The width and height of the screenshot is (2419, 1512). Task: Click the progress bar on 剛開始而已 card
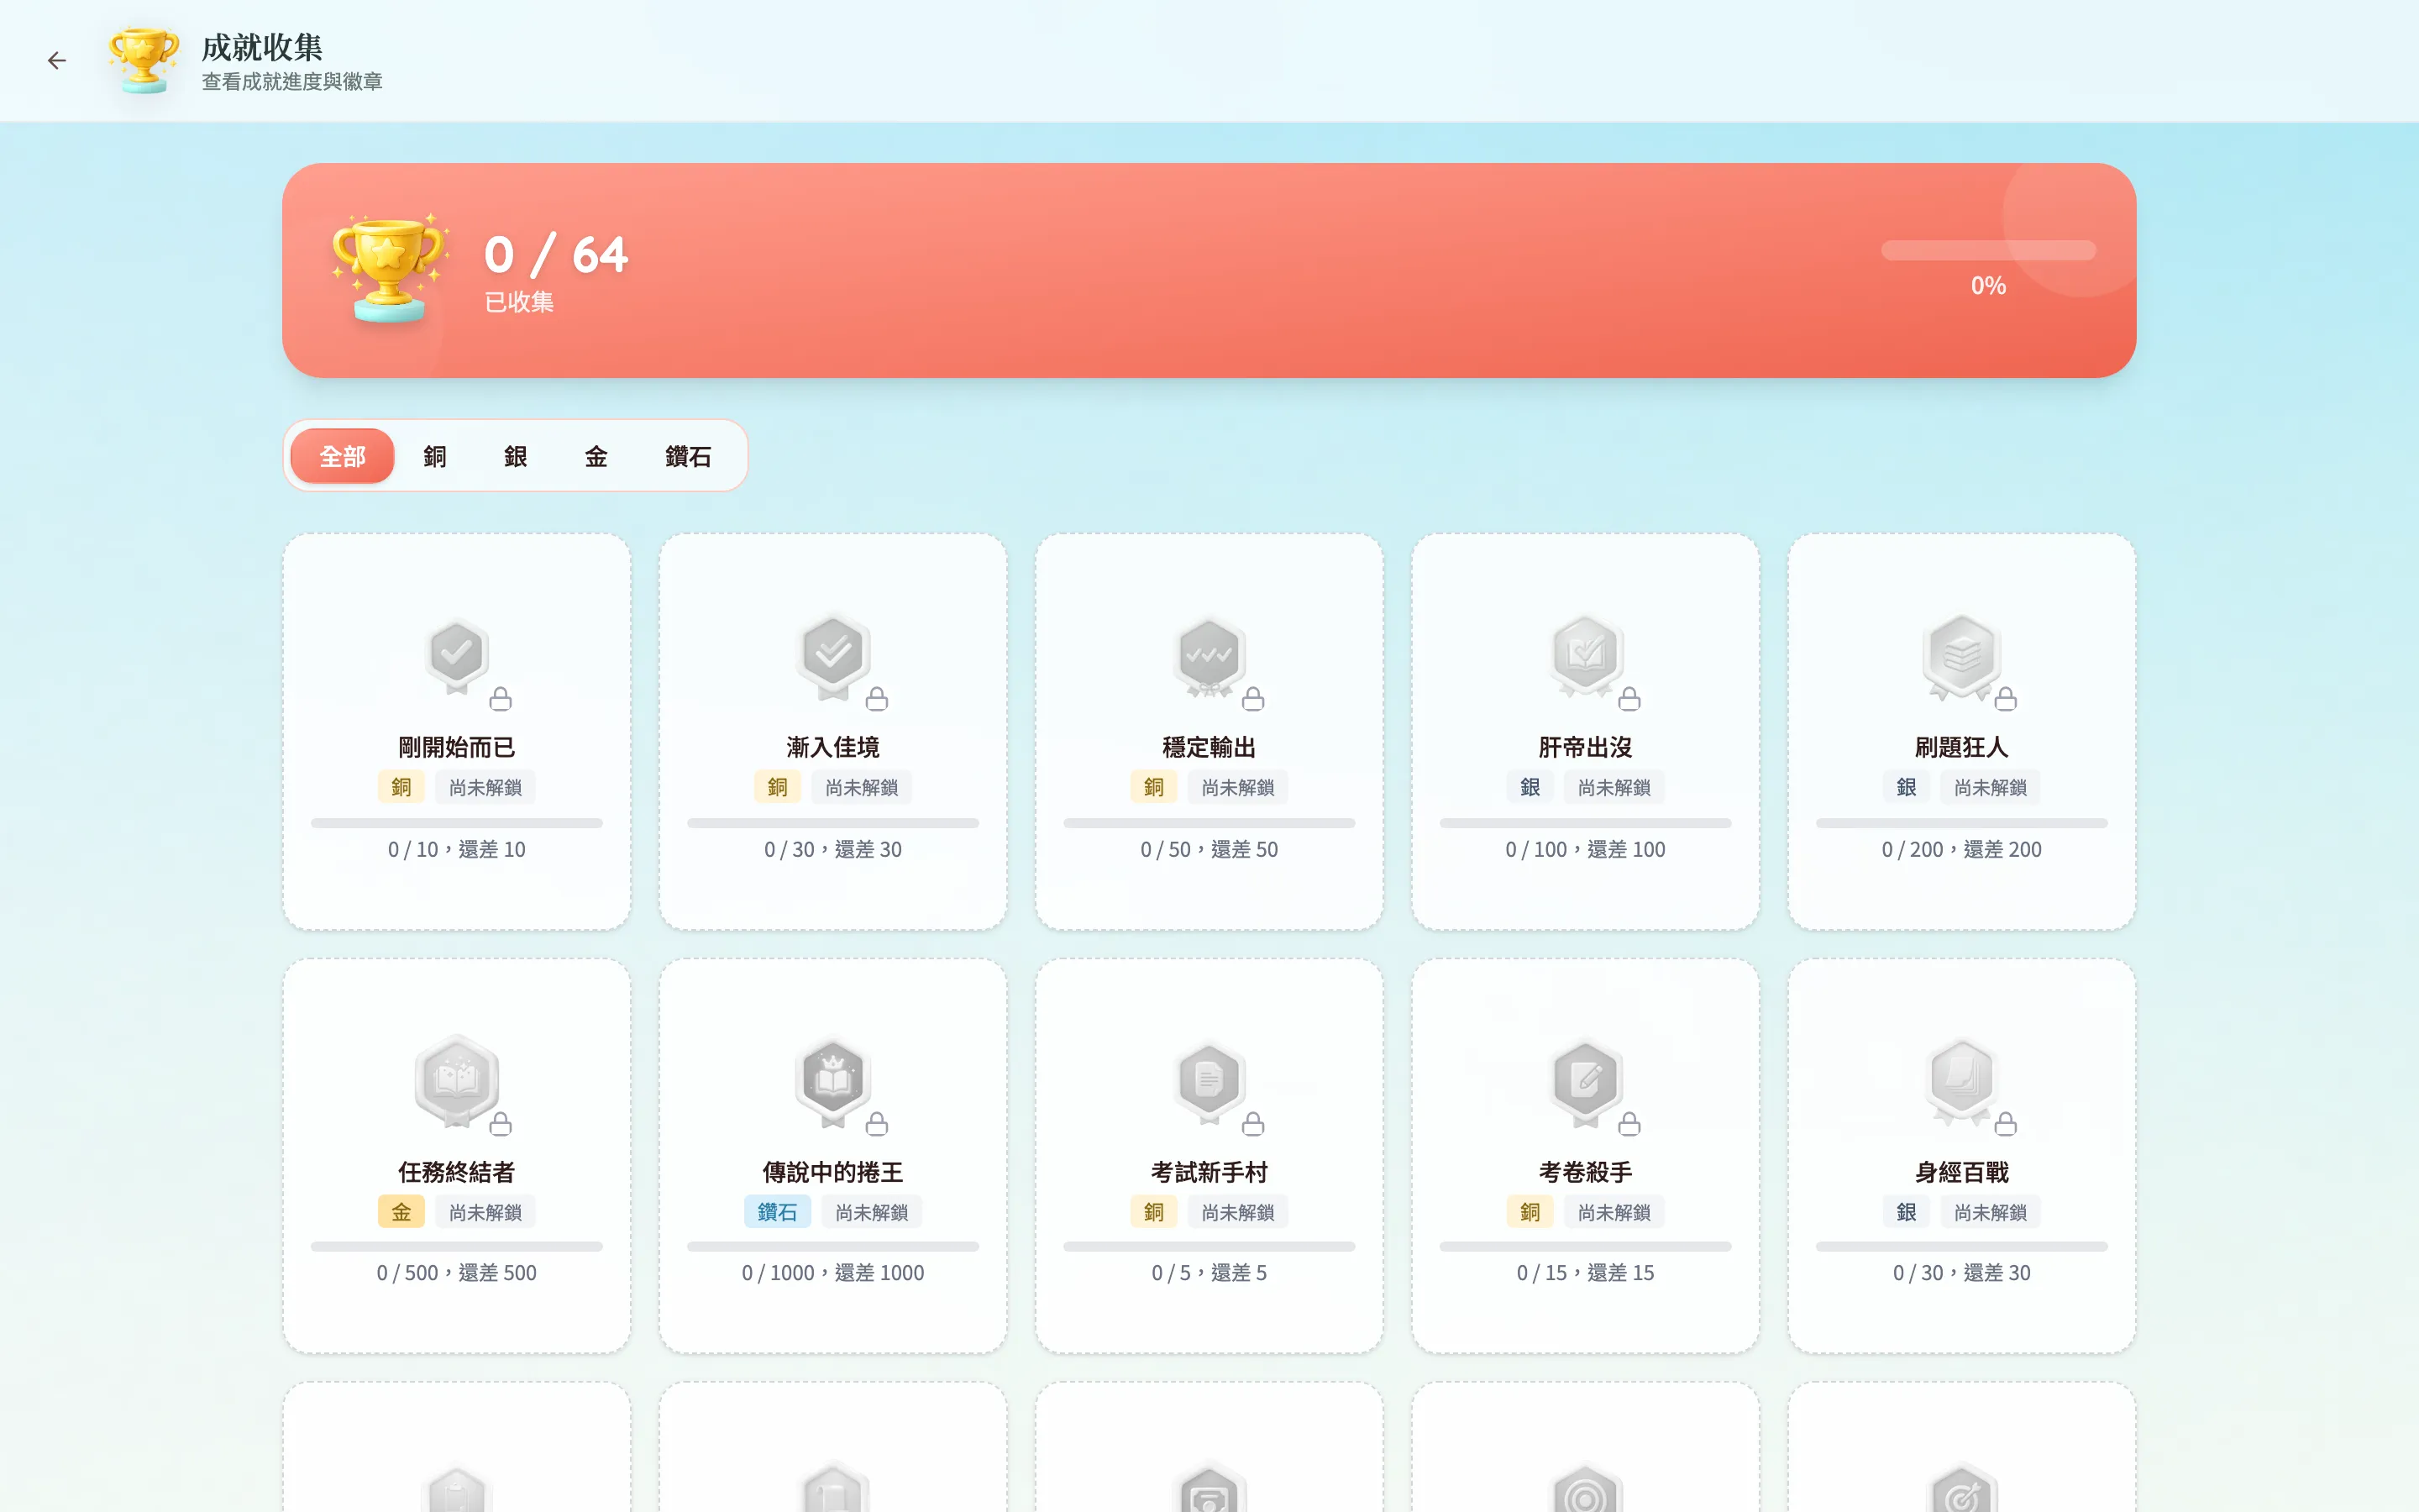(x=457, y=823)
